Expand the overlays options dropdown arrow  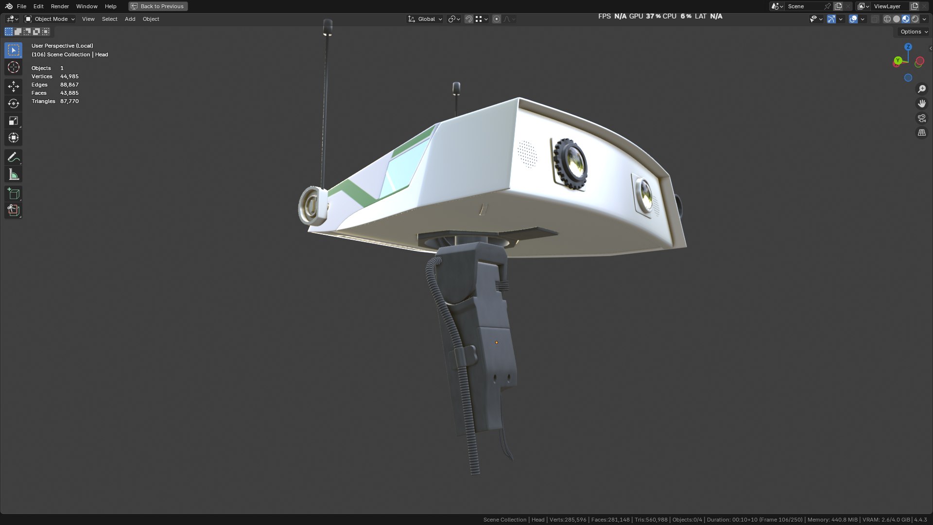[863, 19]
